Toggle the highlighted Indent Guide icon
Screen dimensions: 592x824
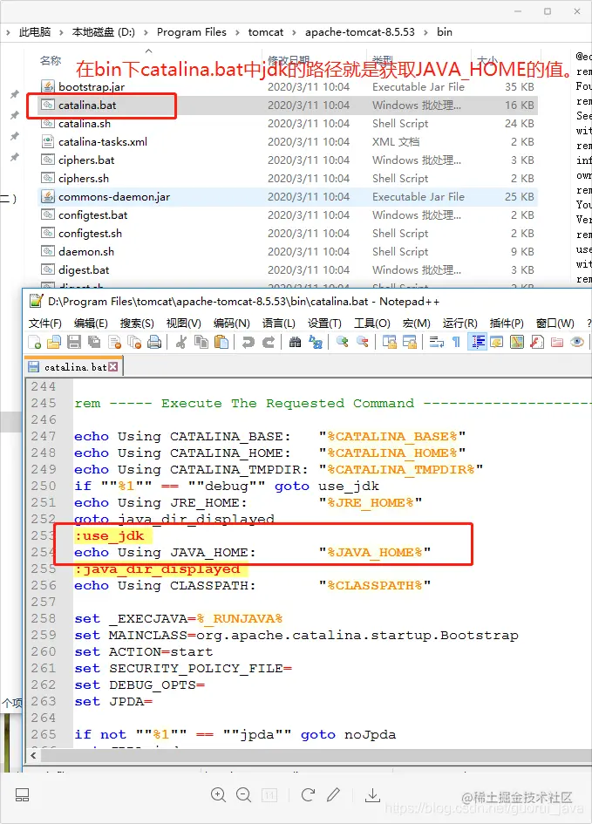477,342
